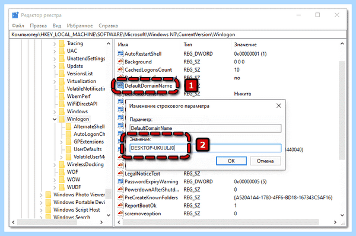Screen dimensions: 356x236
Task: Click the PreCreateKnownFolders GUID value
Action: click(x=283, y=197)
